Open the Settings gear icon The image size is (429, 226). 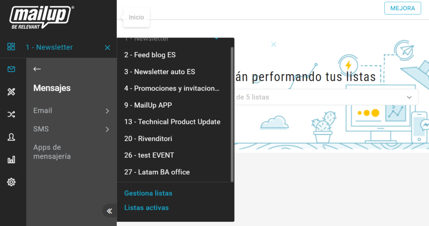click(x=11, y=182)
